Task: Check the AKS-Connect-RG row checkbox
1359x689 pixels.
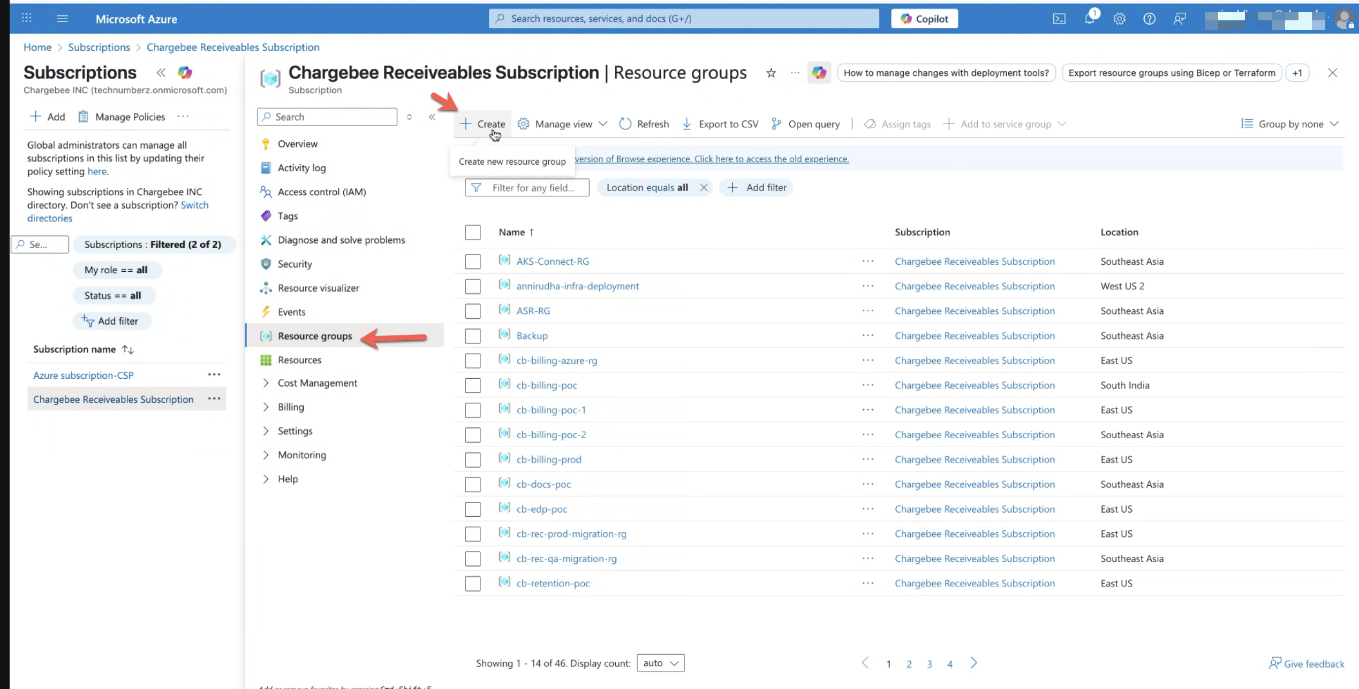Action: pos(472,262)
